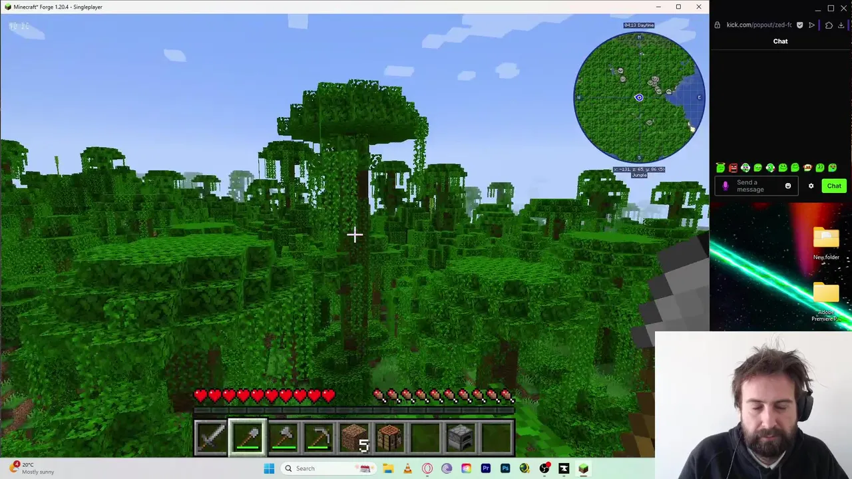This screenshot has width=852, height=479.
Task: Open voice input microphone in chat
Action: tap(726, 186)
